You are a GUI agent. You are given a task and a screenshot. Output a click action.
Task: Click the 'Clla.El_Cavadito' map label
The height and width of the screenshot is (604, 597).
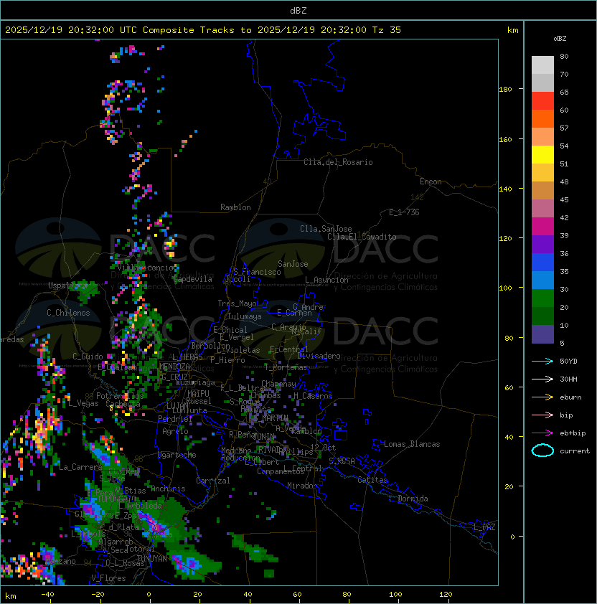click(x=362, y=237)
